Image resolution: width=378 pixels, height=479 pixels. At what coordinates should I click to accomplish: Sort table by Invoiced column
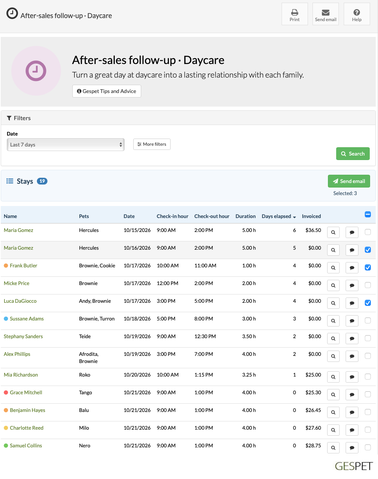click(311, 216)
